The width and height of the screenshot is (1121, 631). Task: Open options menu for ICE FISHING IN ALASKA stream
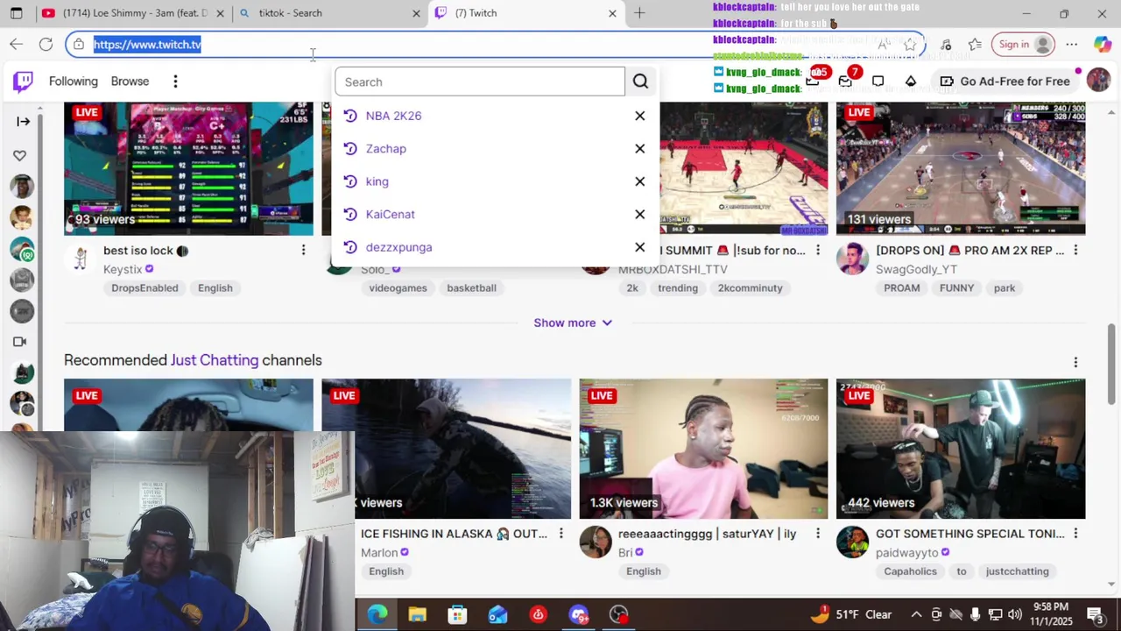[560, 534]
